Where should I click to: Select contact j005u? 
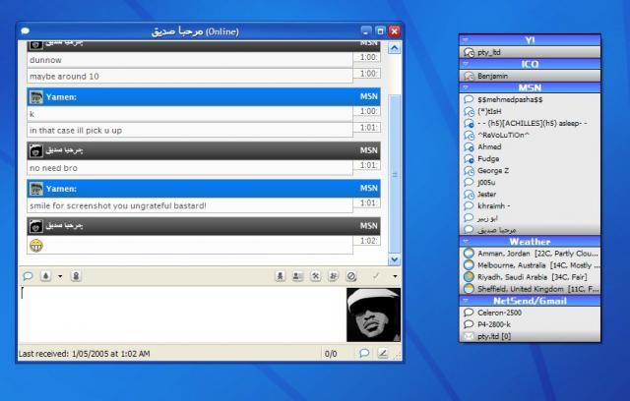[x=530, y=182]
